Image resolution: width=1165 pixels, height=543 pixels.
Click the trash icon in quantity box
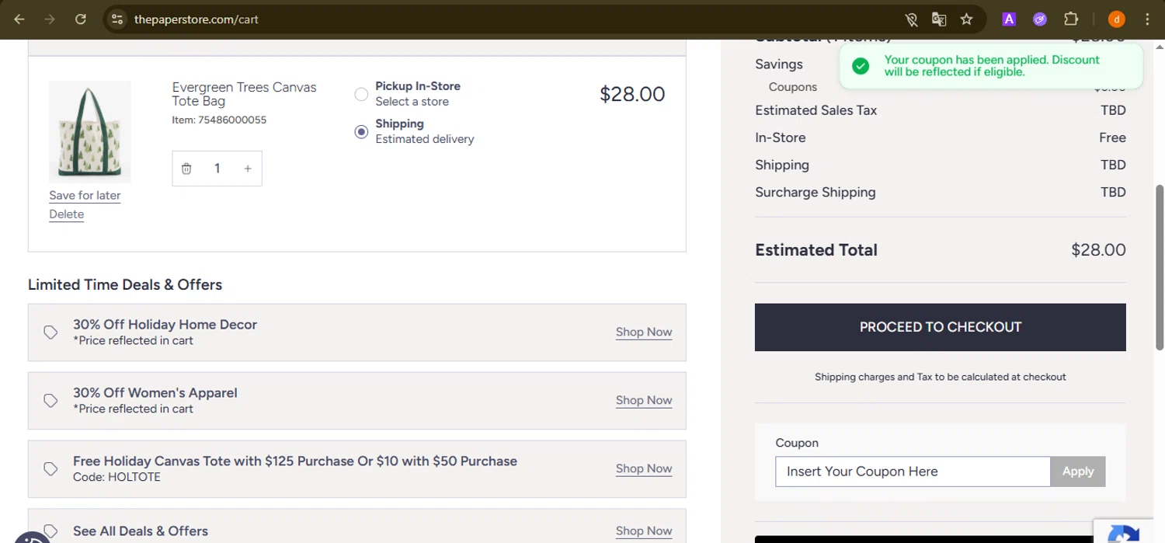[186, 169]
